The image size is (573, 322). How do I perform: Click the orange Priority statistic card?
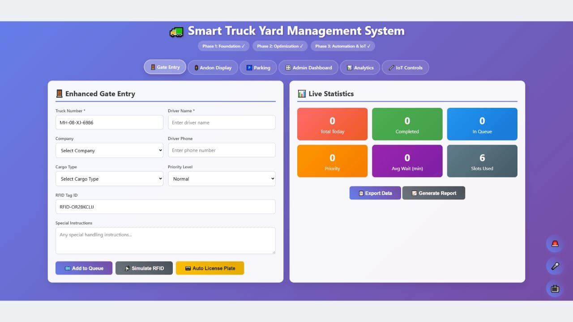click(332, 161)
